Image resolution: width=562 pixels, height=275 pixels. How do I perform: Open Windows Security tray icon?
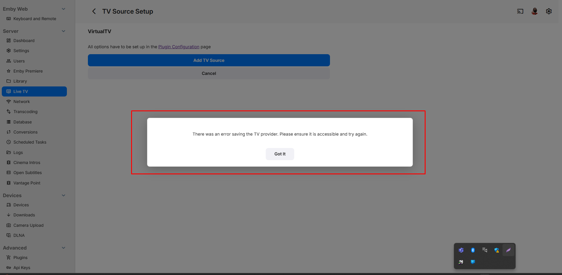coord(497,250)
